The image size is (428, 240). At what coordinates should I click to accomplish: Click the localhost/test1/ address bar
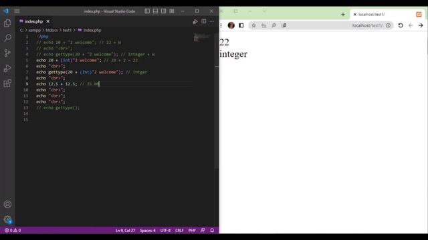tap(321, 25)
